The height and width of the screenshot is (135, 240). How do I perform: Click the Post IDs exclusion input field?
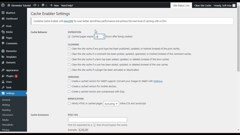tap(97, 120)
